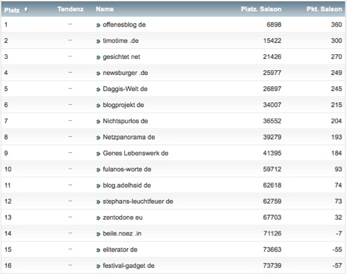This screenshot has height=275, width=347.
Task: Click arrow icon before newsburger .de
Action: click(x=99, y=74)
